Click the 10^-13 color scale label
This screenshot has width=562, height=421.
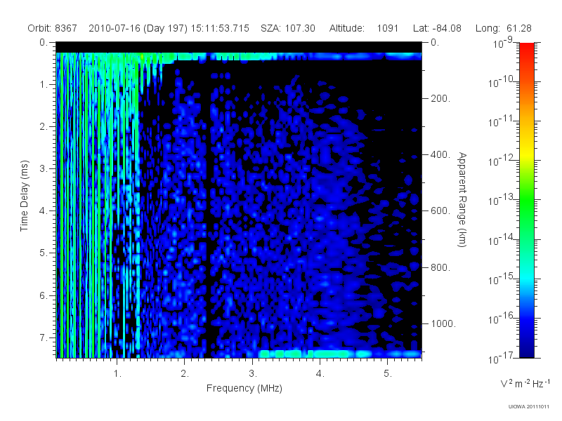(502, 199)
